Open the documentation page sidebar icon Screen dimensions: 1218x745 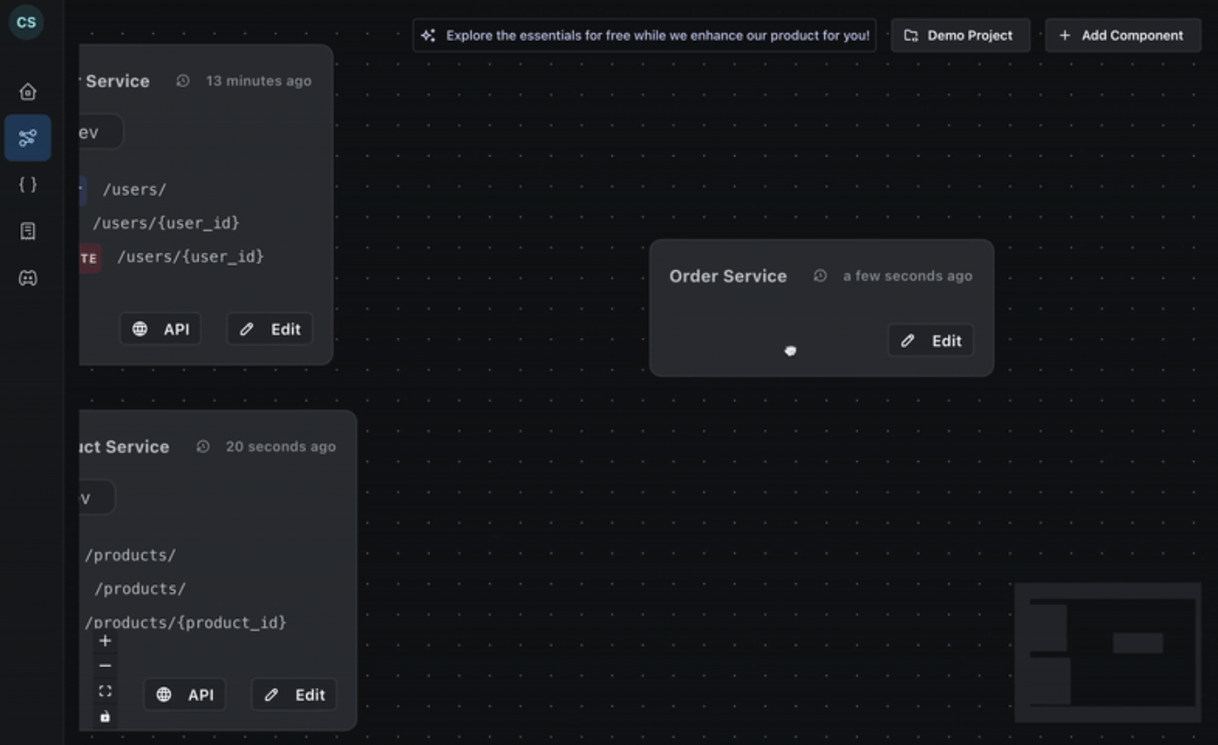(28, 231)
